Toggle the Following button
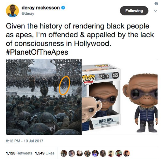Image resolution: width=161 pixels, height=159 pixels. coord(134,10)
